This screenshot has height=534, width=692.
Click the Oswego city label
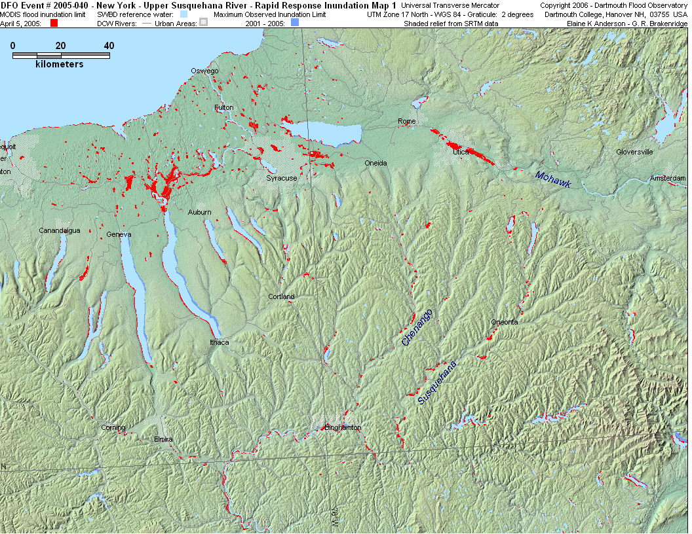204,71
